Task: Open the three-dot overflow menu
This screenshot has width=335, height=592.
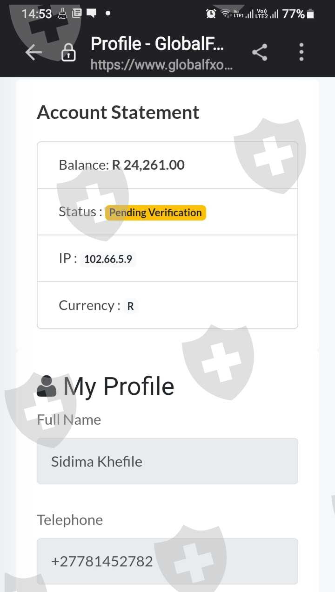Action: [301, 52]
